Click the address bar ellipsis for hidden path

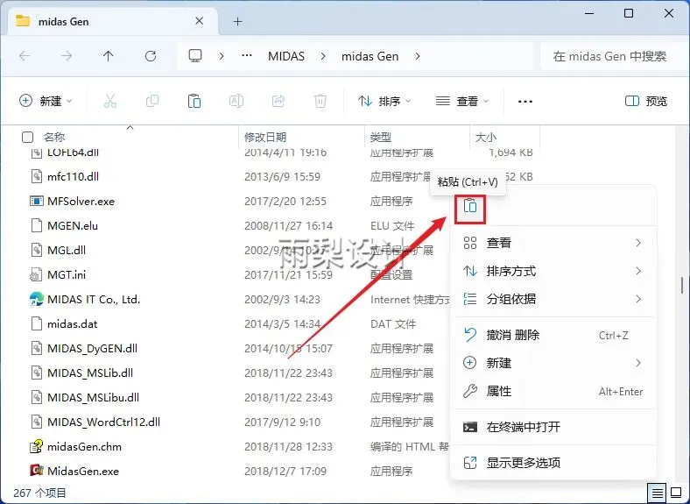tap(247, 56)
